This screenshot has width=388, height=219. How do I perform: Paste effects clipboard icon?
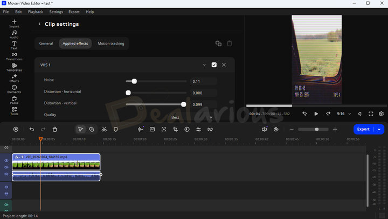point(230,44)
